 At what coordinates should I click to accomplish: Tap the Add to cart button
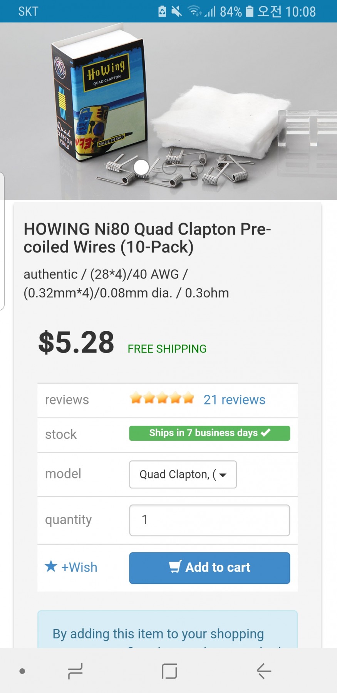point(210,567)
